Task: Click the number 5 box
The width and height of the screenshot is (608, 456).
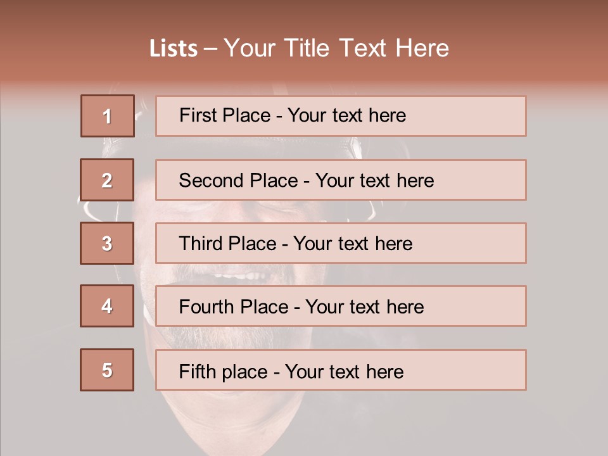Action: pos(108,370)
